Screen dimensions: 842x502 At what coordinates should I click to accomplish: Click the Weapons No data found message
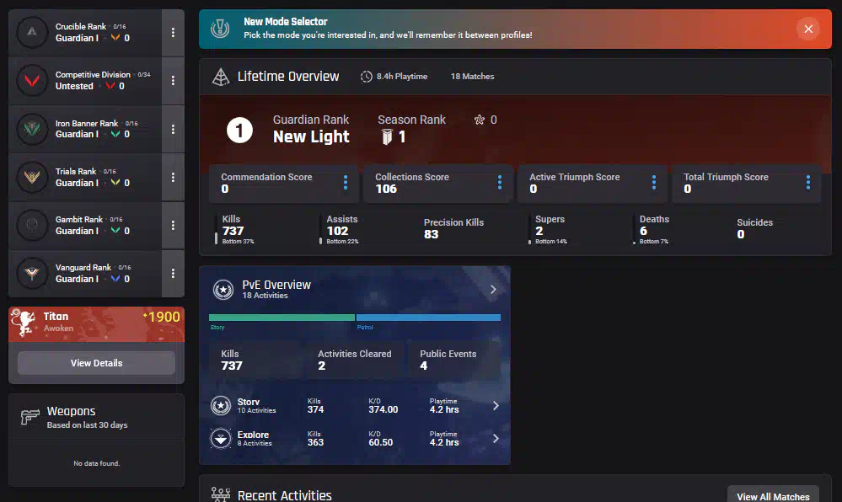click(97, 463)
